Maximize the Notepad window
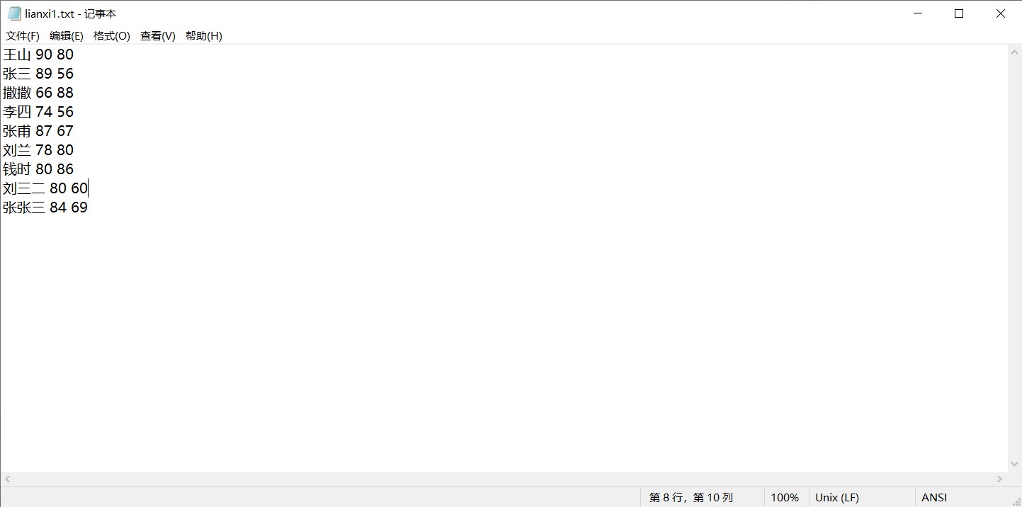This screenshot has width=1022, height=507. pyautogui.click(x=959, y=13)
